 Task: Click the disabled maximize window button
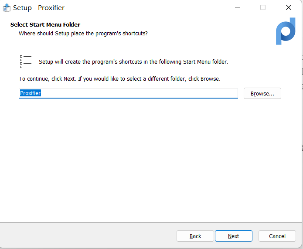click(x=263, y=8)
